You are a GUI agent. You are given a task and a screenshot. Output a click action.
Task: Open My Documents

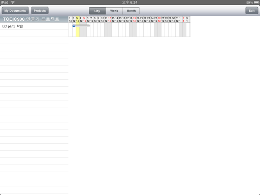pos(15,11)
